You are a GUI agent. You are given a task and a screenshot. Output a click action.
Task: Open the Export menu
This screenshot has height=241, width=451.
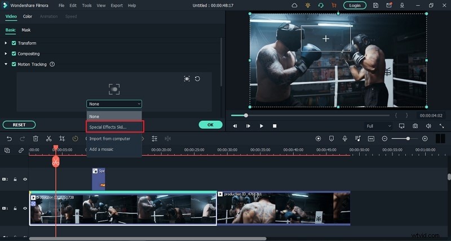117,6
